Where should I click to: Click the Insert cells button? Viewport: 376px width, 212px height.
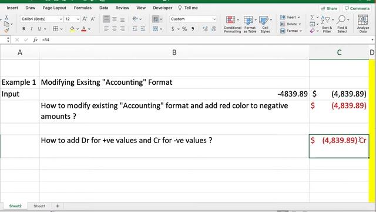click(x=290, y=17)
